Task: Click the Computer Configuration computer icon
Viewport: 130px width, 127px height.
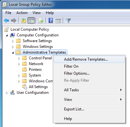Action: coord(12,35)
